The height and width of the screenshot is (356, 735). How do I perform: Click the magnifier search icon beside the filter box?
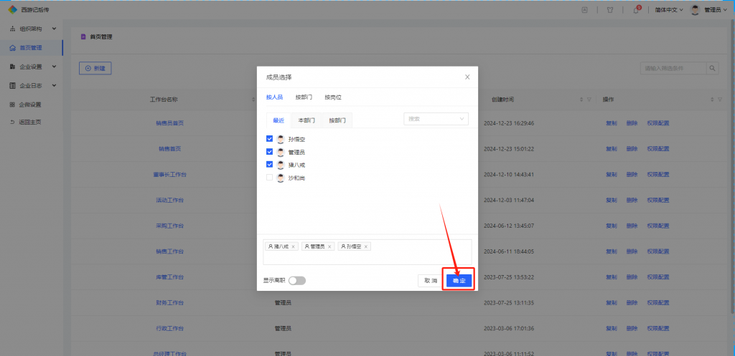click(x=713, y=68)
